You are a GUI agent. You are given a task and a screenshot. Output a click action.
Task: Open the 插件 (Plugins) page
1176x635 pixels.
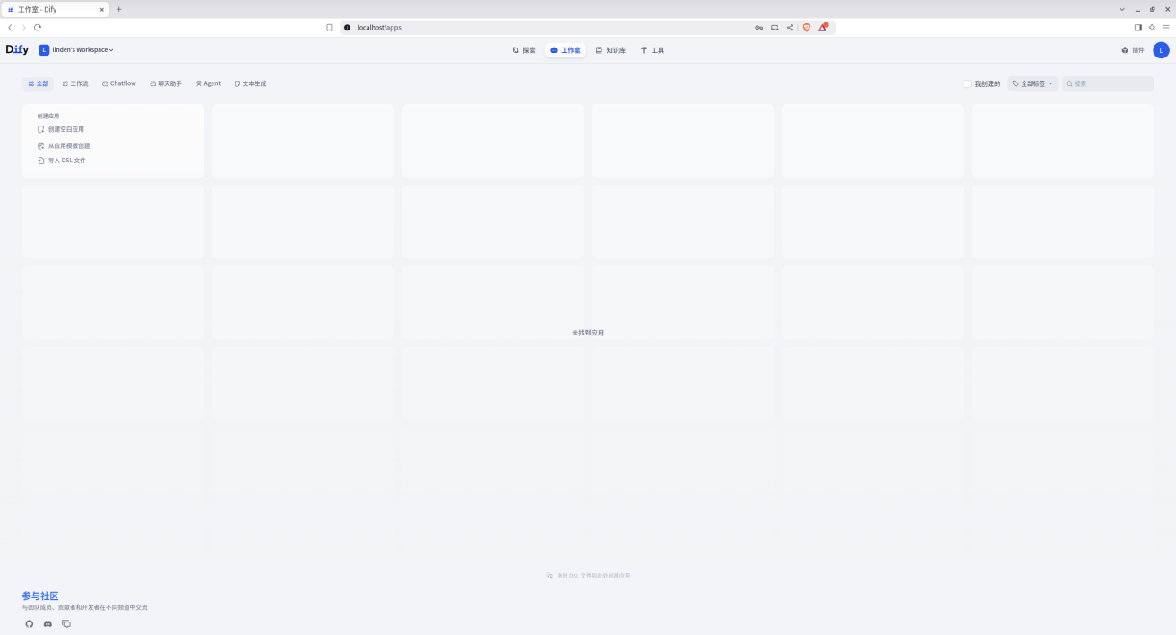tap(1133, 50)
